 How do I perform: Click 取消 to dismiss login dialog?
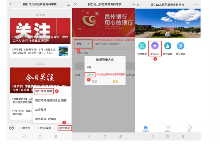pos(95,82)
